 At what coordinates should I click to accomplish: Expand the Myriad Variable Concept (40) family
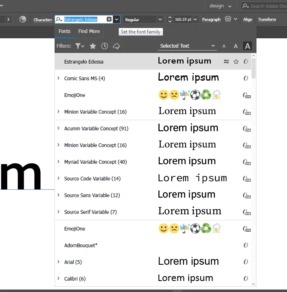(59, 162)
